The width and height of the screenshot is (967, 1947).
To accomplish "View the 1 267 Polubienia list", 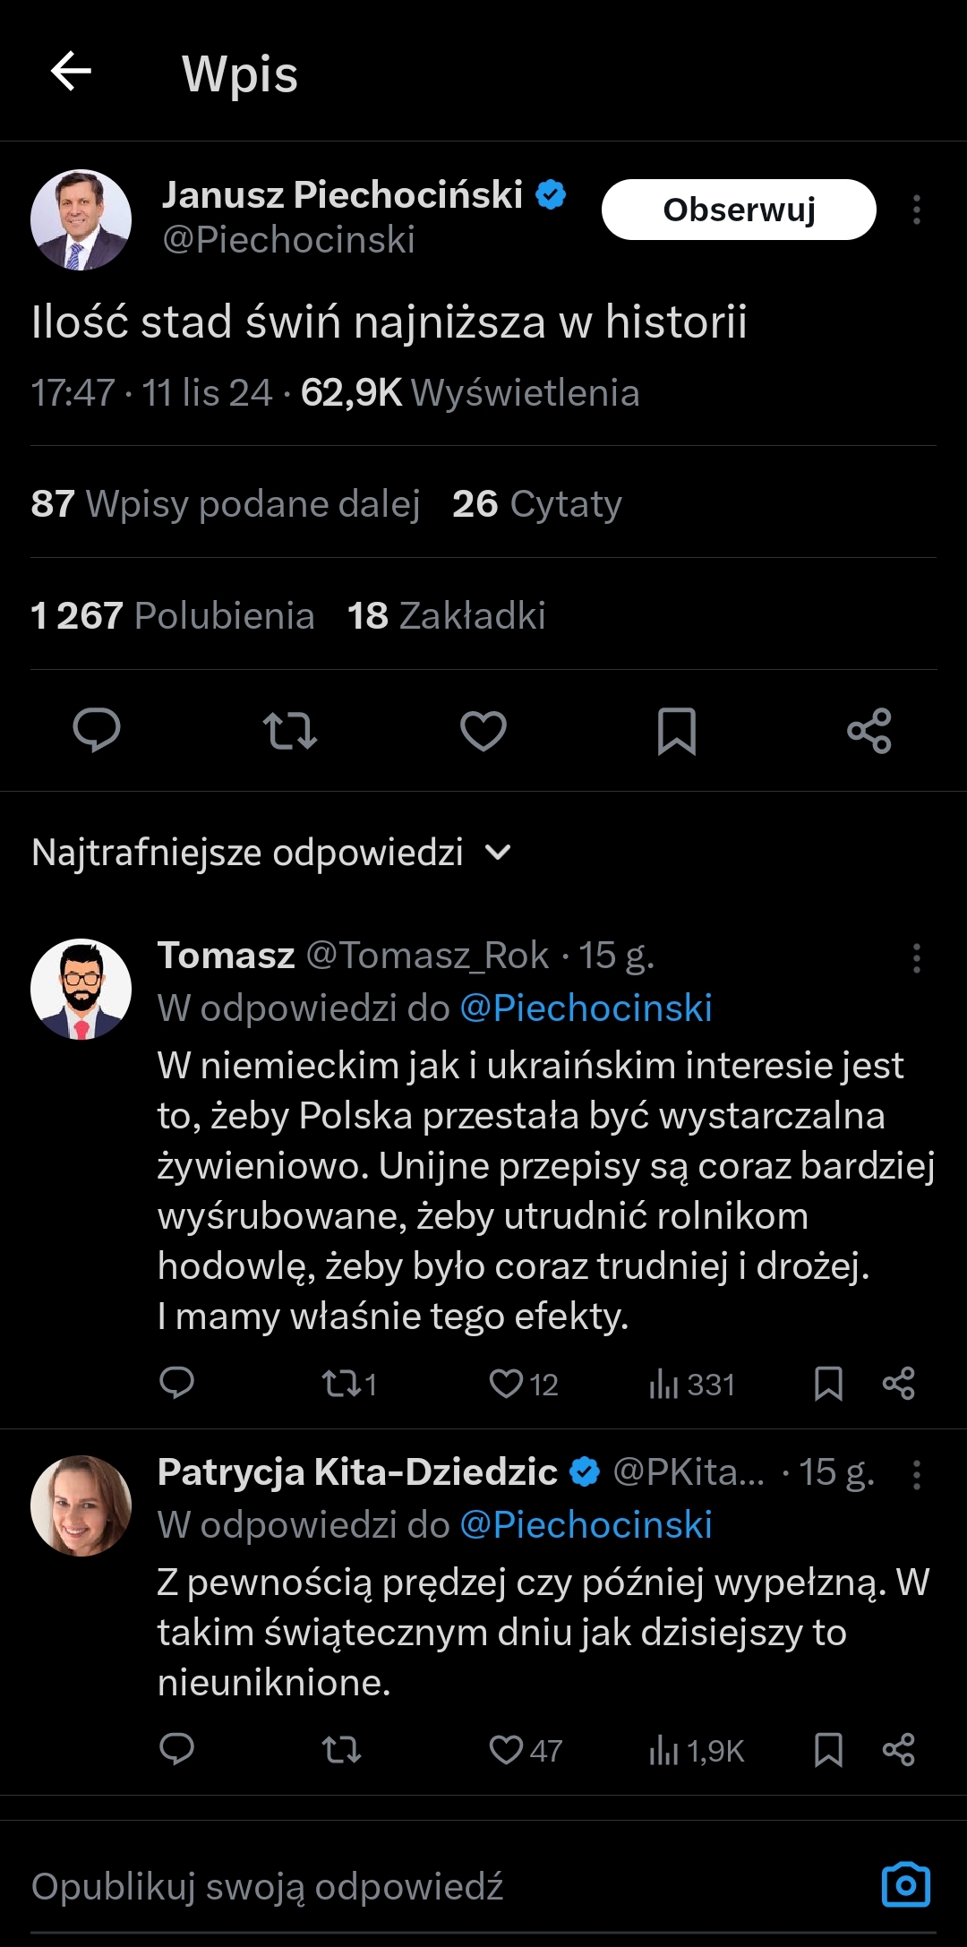I will pyautogui.click(x=173, y=615).
